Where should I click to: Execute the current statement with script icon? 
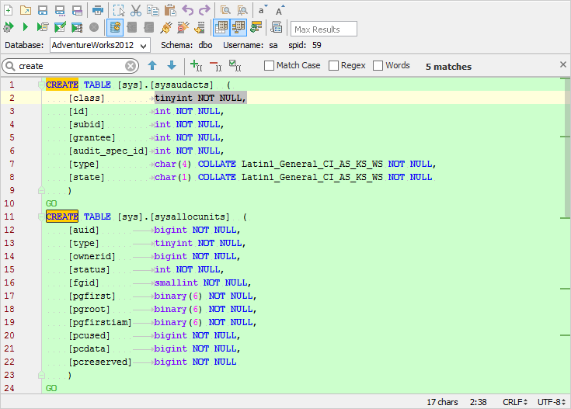tap(43, 27)
